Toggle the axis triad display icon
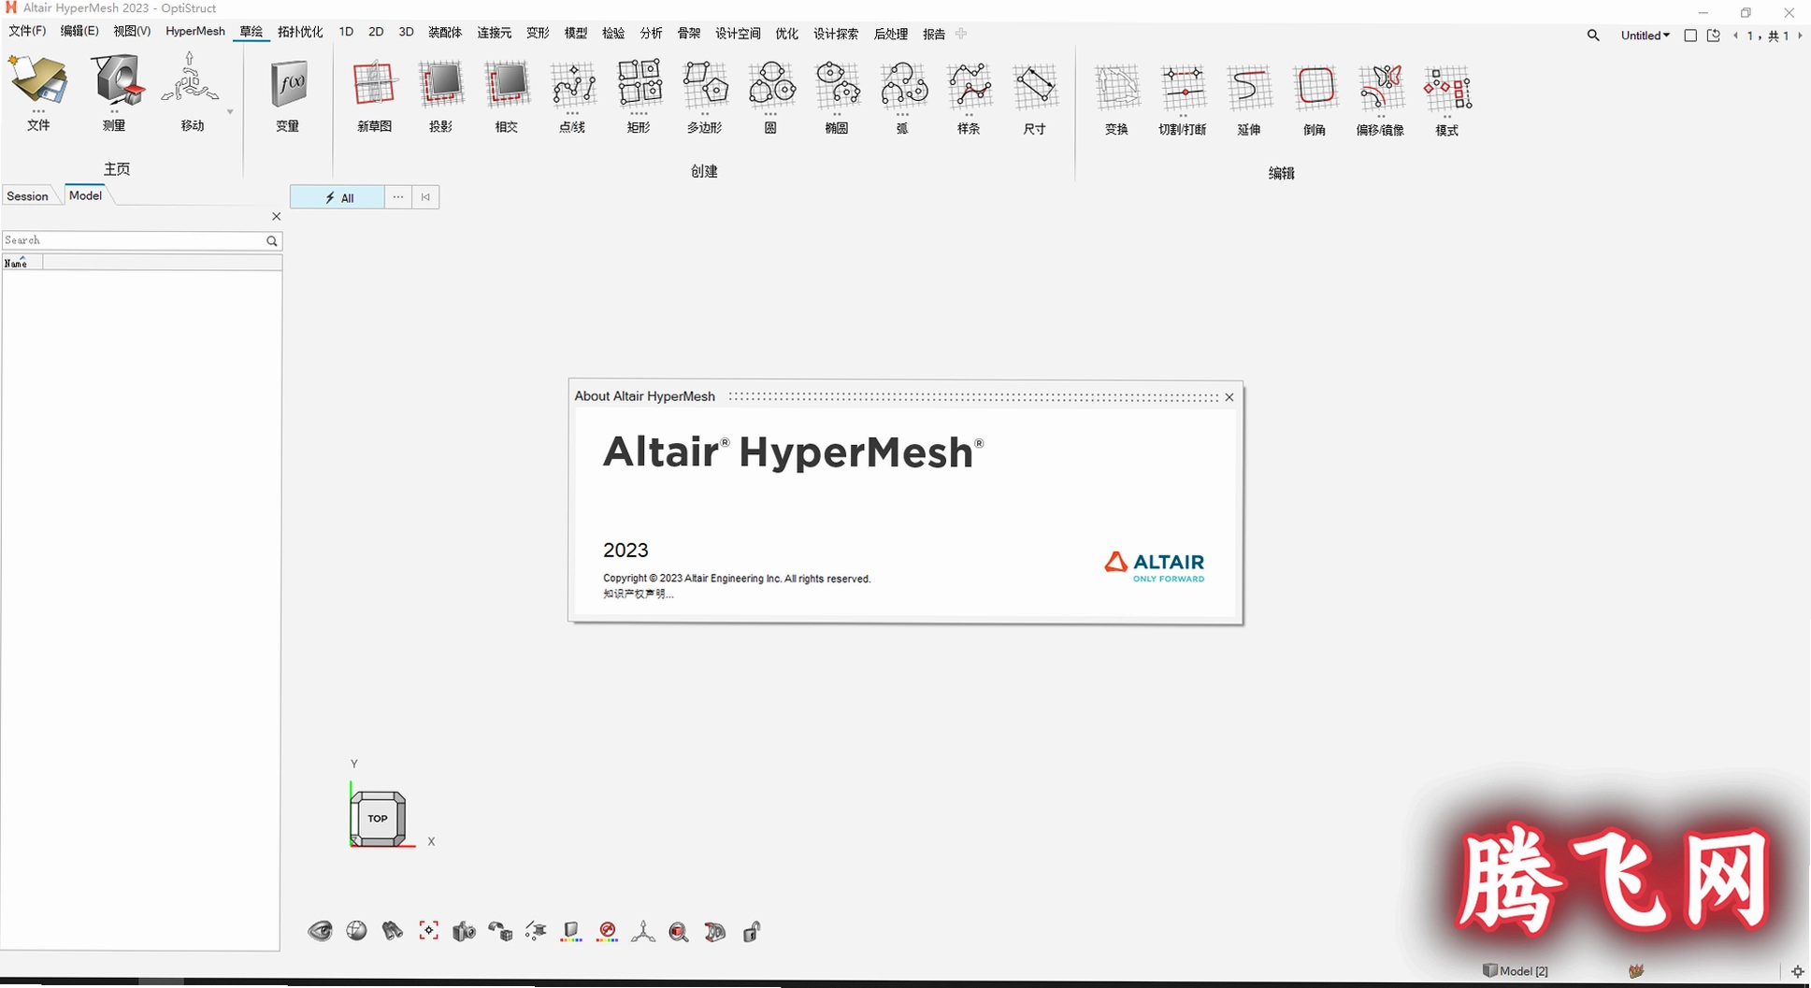This screenshot has width=1811, height=988. (x=643, y=932)
